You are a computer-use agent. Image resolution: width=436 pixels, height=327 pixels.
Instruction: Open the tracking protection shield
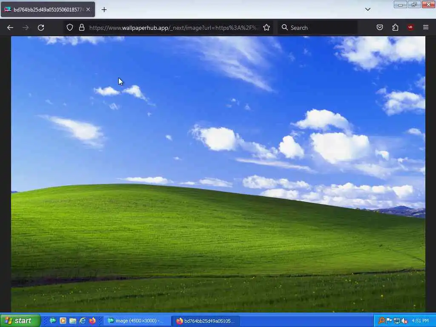[x=70, y=28]
